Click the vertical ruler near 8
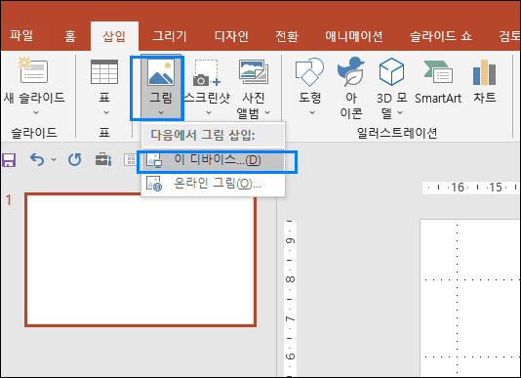This screenshot has height=378, width=521. tap(290, 279)
